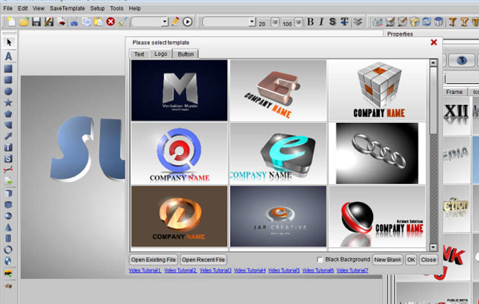Select the arrow shape tool
Viewport: 479px width, 304px height.
[x=8, y=136]
